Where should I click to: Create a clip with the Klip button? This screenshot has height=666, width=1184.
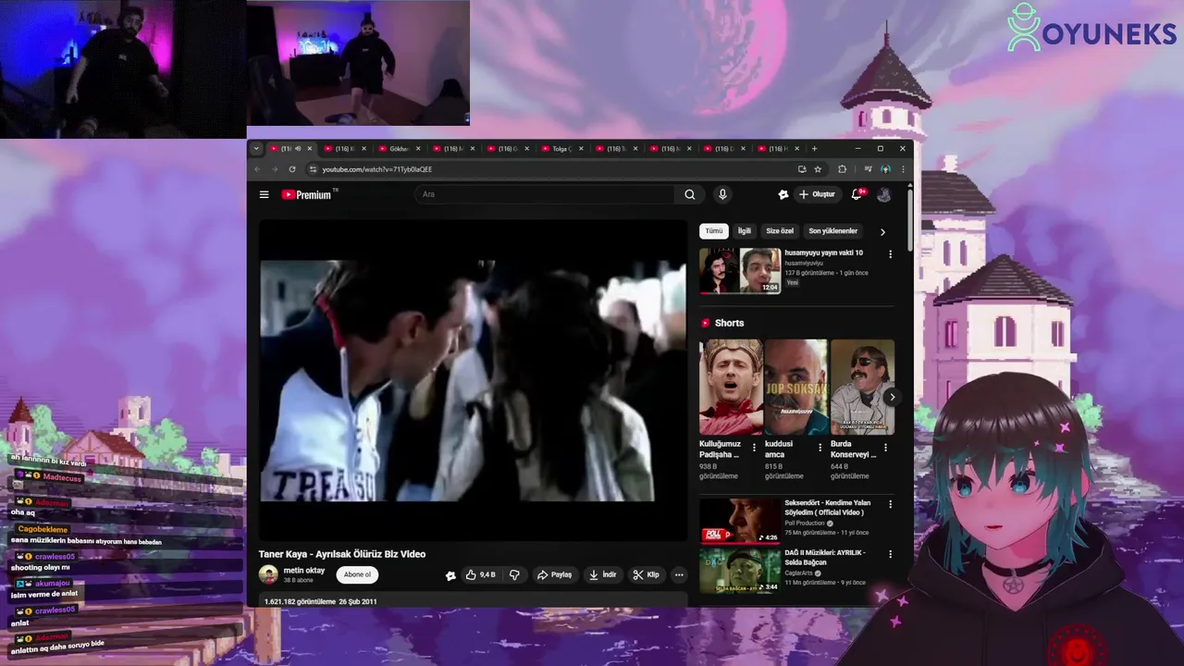[647, 574]
